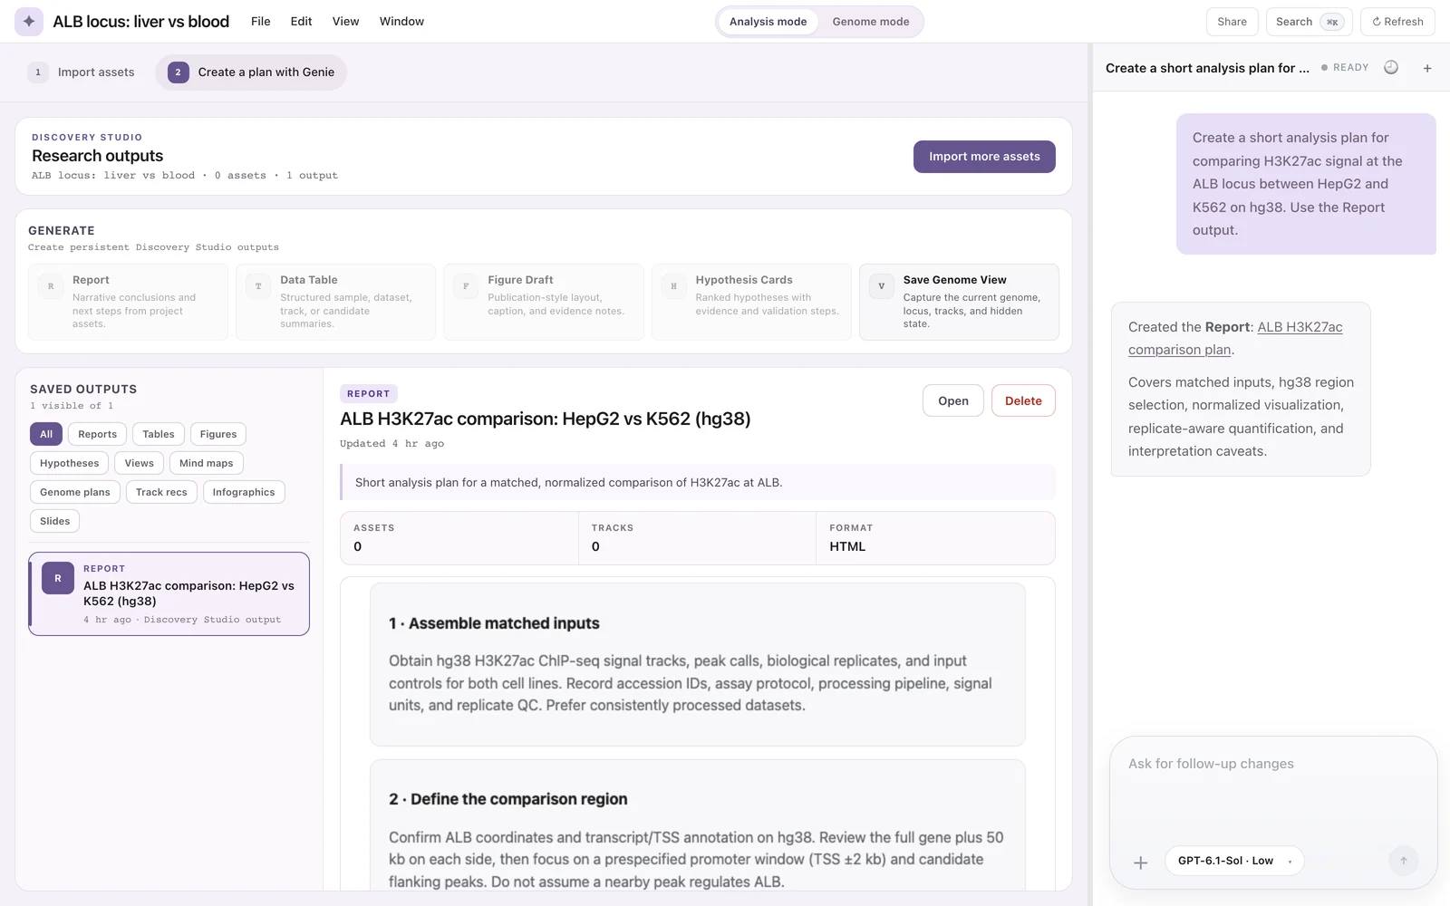The image size is (1450, 906).
Task: Filter saved outputs by Genome plans
Action: tap(75, 492)
